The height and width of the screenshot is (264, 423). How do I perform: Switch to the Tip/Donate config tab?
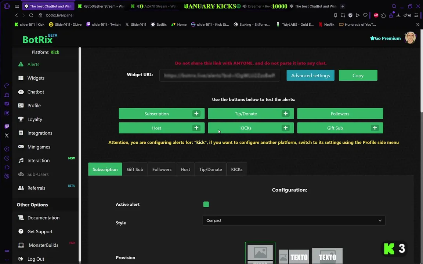click(210, 169)
